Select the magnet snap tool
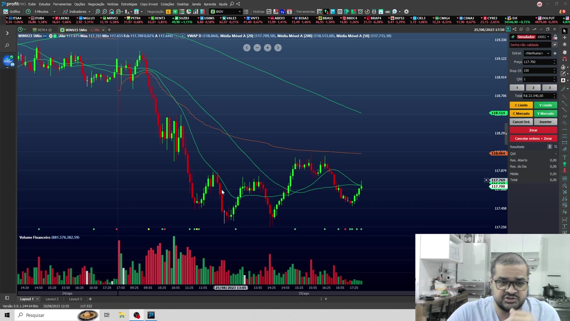The height and width of the screenshot is (321, 570). 565,59
